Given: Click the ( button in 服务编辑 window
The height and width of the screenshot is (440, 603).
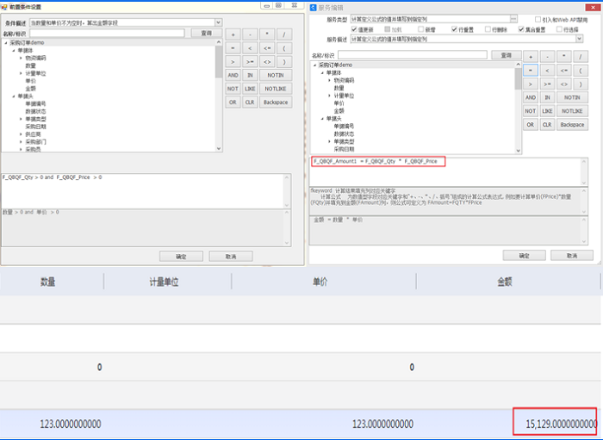Looking at the screenshot, I should [x=581, y=71].
